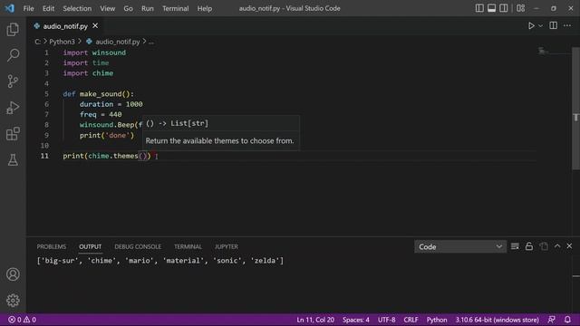Open the Go menu
Image resolution: width=580 pixels, height=326 pixels.
click(x=128, y=8)
